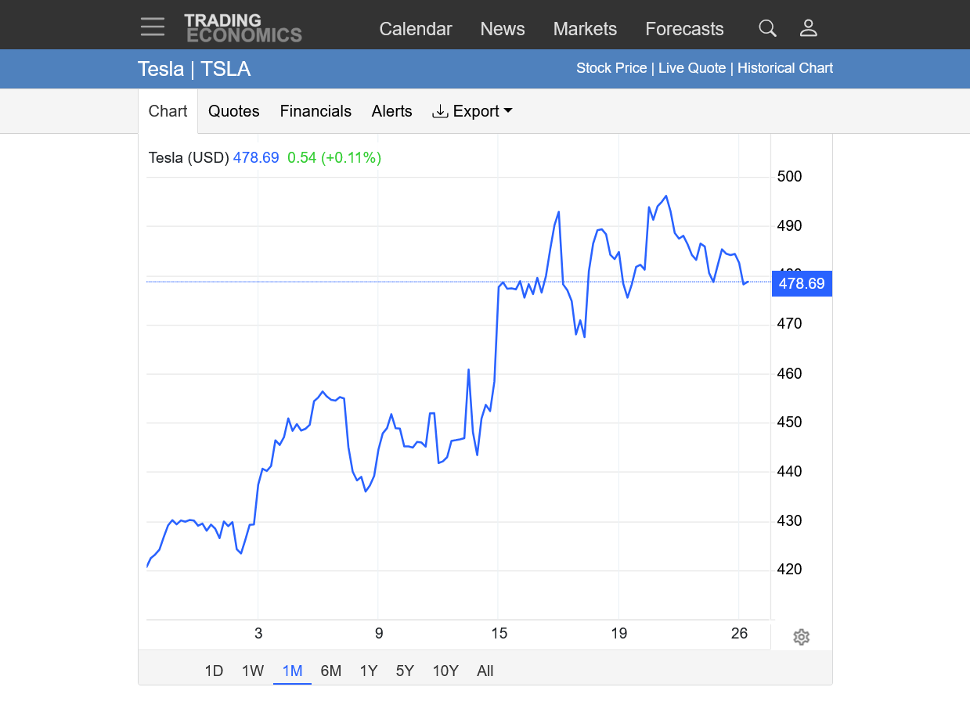Click the search magnifier icon
Image resolution: width=970 pixels, height=705 pixels.
(767, 29)
